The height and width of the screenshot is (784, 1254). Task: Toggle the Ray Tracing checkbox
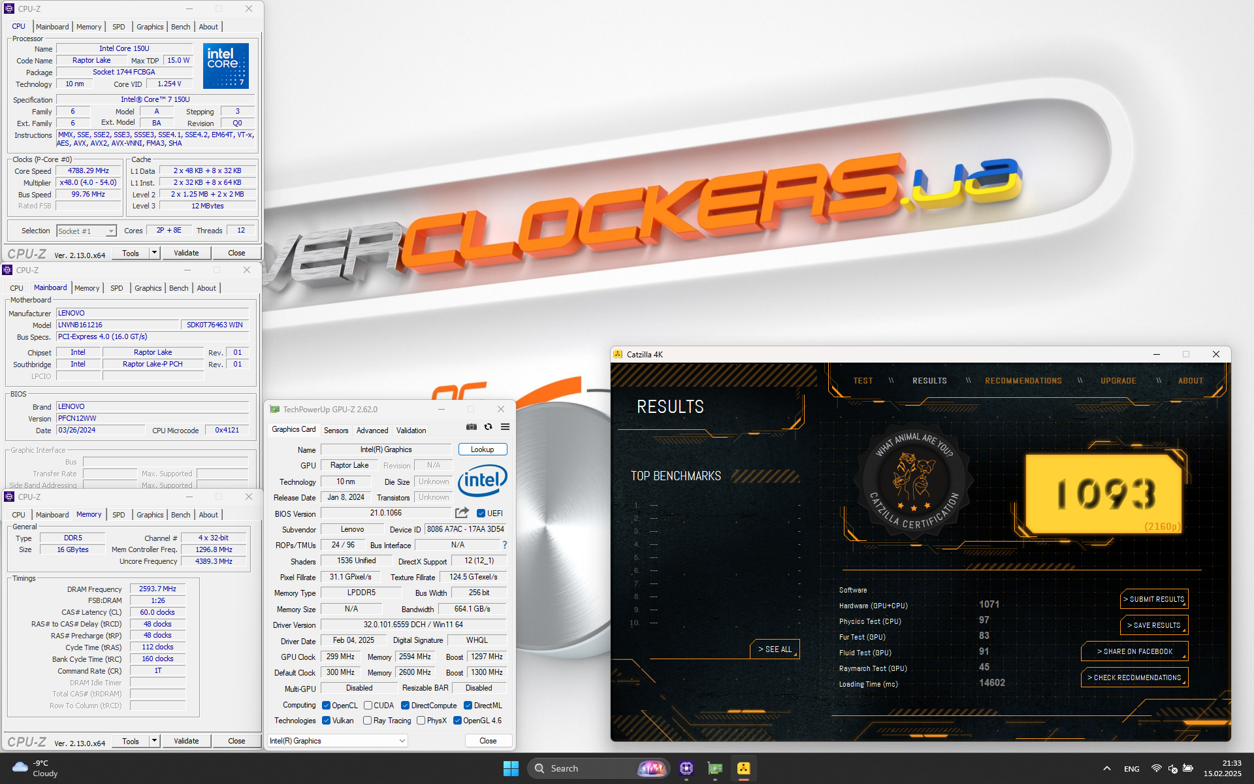tap(367, 721)
